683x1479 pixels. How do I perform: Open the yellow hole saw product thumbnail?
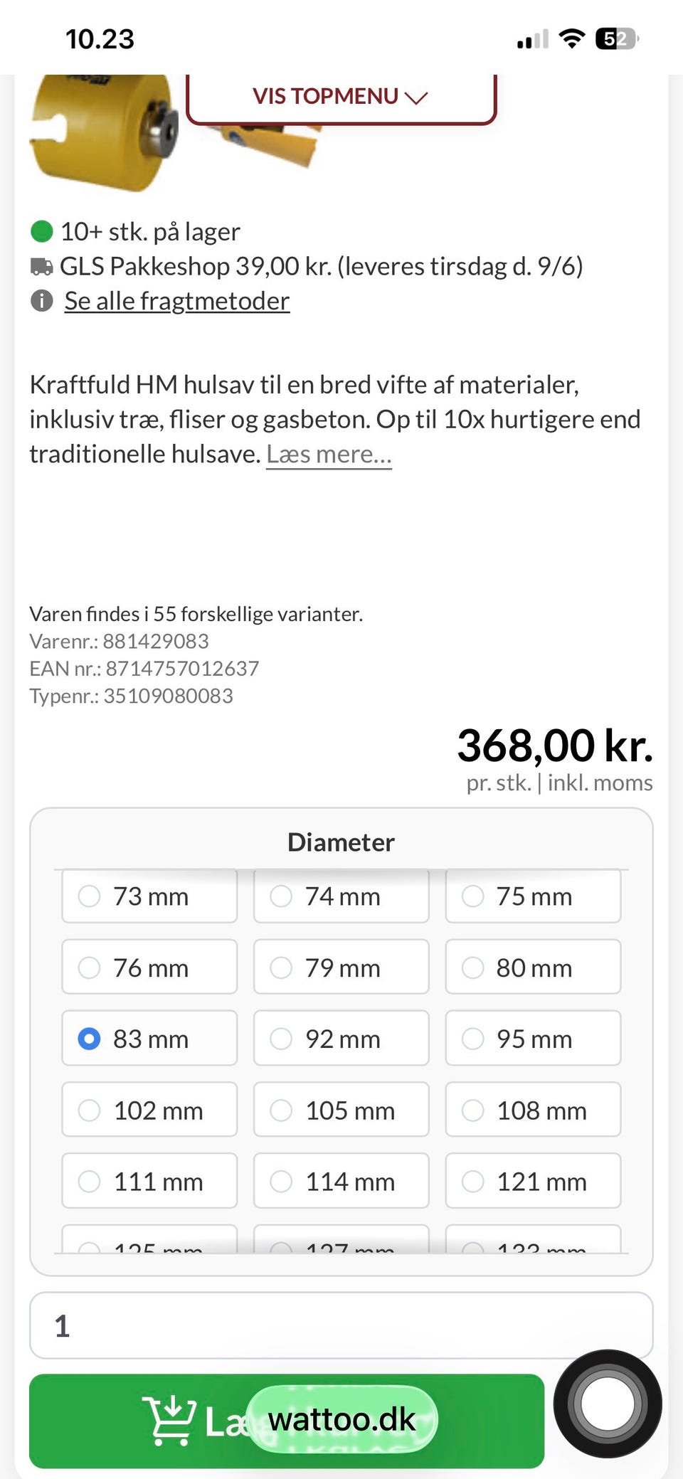pos(103,132)
